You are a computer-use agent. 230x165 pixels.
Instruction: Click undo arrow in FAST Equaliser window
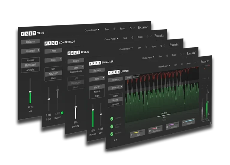point(181,54)
